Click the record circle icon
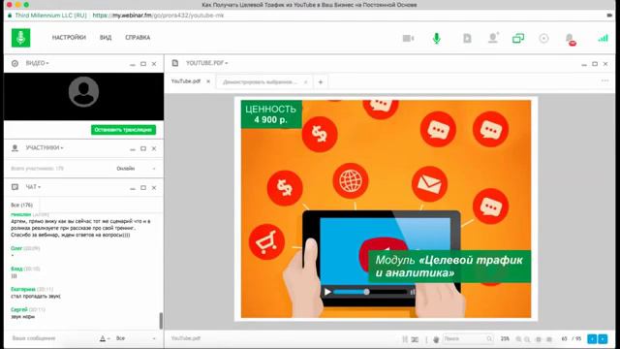 [543, 39]
